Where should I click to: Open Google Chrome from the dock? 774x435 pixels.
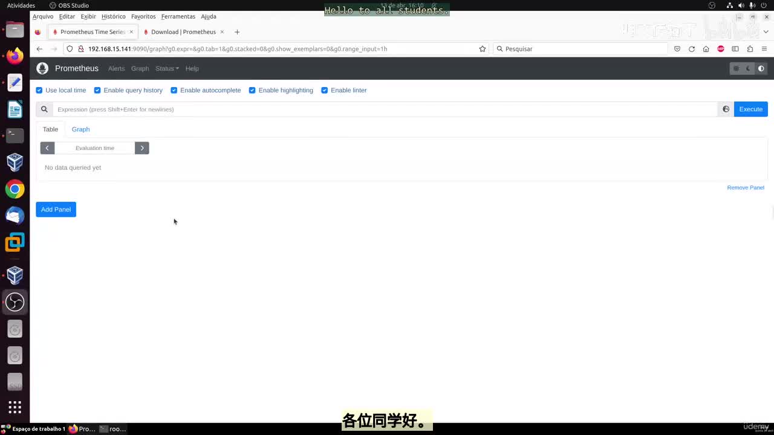15,189
